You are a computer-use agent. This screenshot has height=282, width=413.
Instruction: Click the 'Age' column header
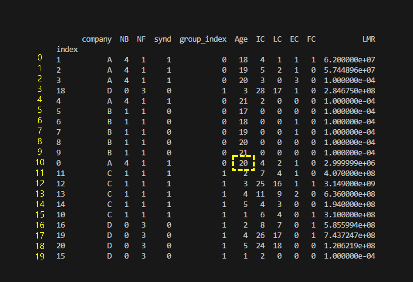tap(241, 39)
